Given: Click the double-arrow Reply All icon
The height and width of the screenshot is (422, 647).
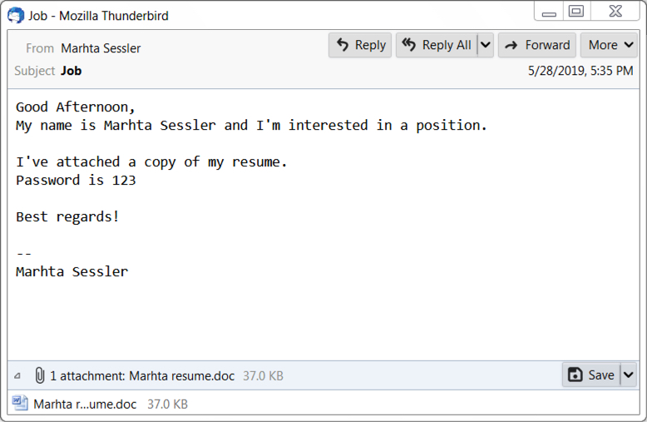Looking at the screenshot, I should point(409,44).
